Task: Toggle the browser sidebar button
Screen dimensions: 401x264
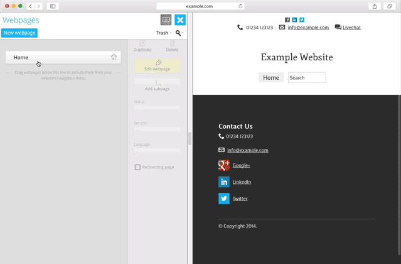Action: coord(53,6)
